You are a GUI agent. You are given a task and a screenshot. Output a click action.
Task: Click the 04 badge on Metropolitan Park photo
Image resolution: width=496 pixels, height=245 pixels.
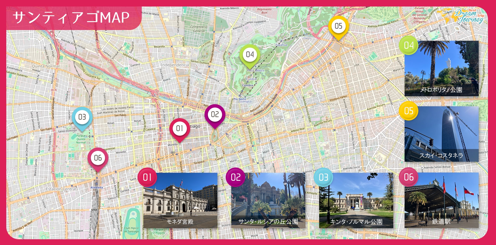409,45
